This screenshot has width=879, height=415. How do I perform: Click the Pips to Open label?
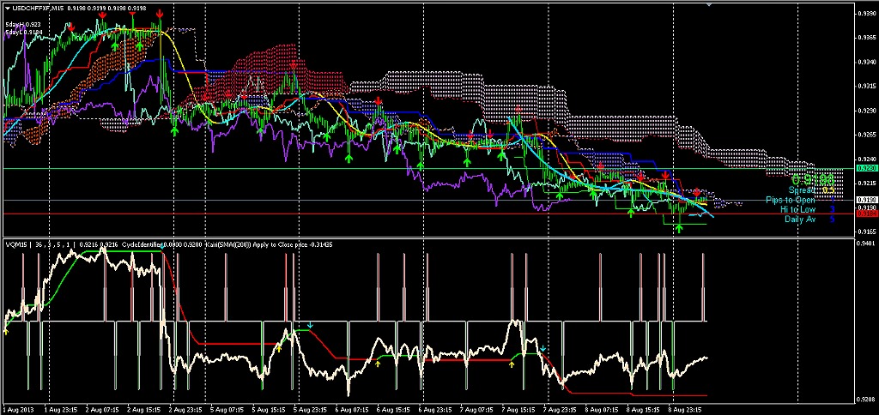[x=791, y=200]
